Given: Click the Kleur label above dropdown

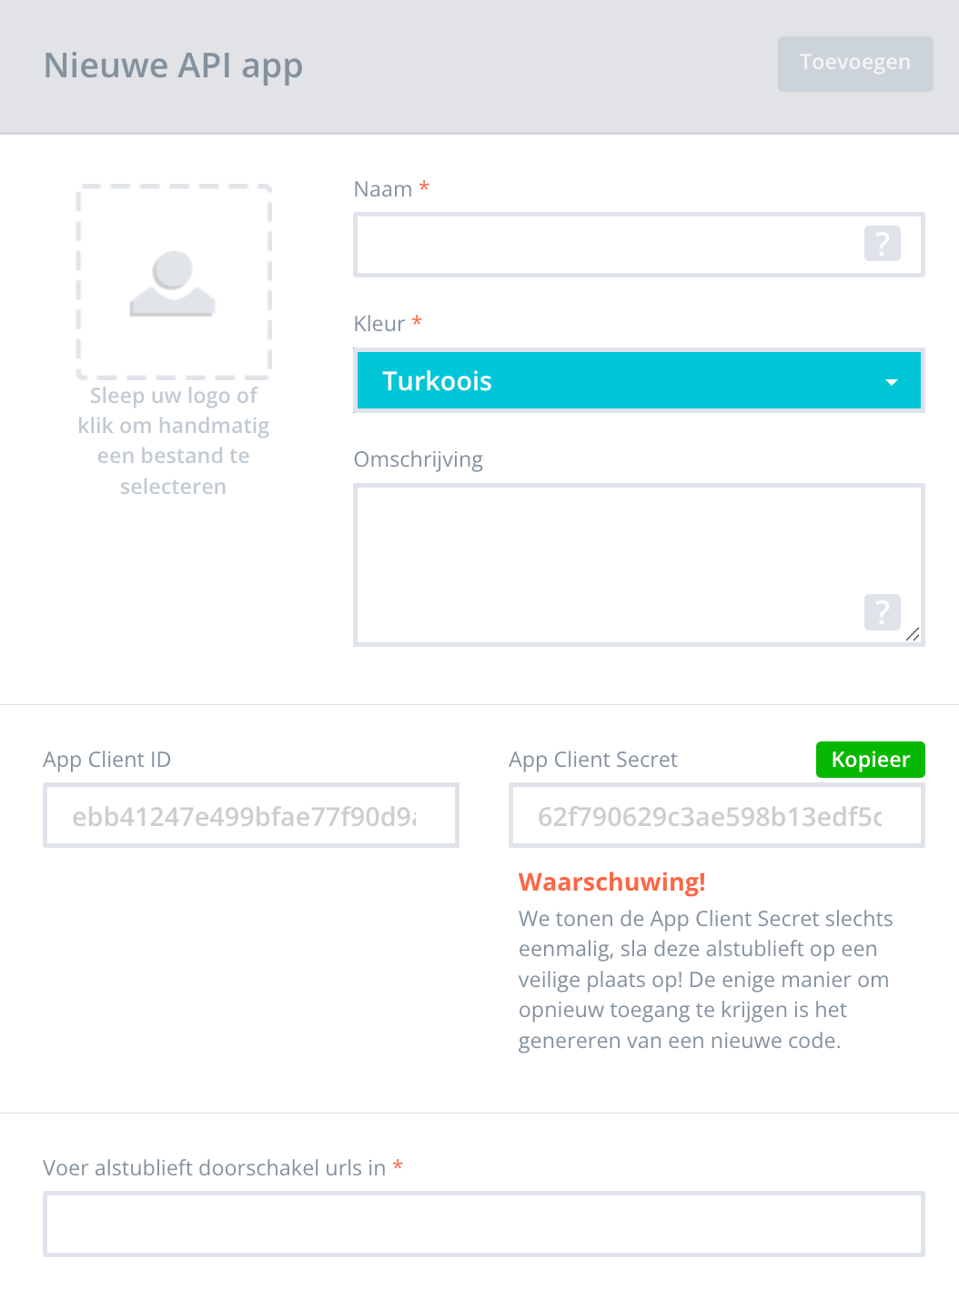Looking at the screenshot, I should click(x=379, y=324).
